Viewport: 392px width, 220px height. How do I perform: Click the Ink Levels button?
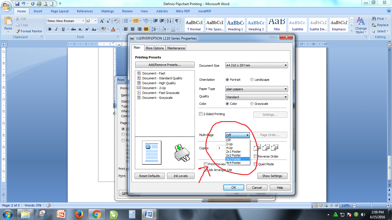click(x=181, y=176)
